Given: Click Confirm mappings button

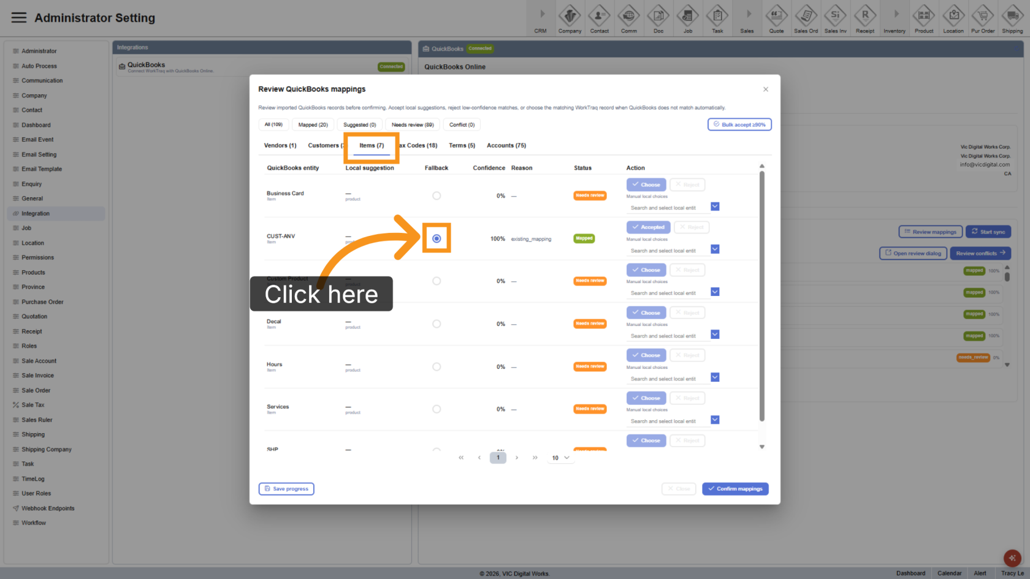Looking at the screenshot, I should pyautogui.click(x=735, y=489).
